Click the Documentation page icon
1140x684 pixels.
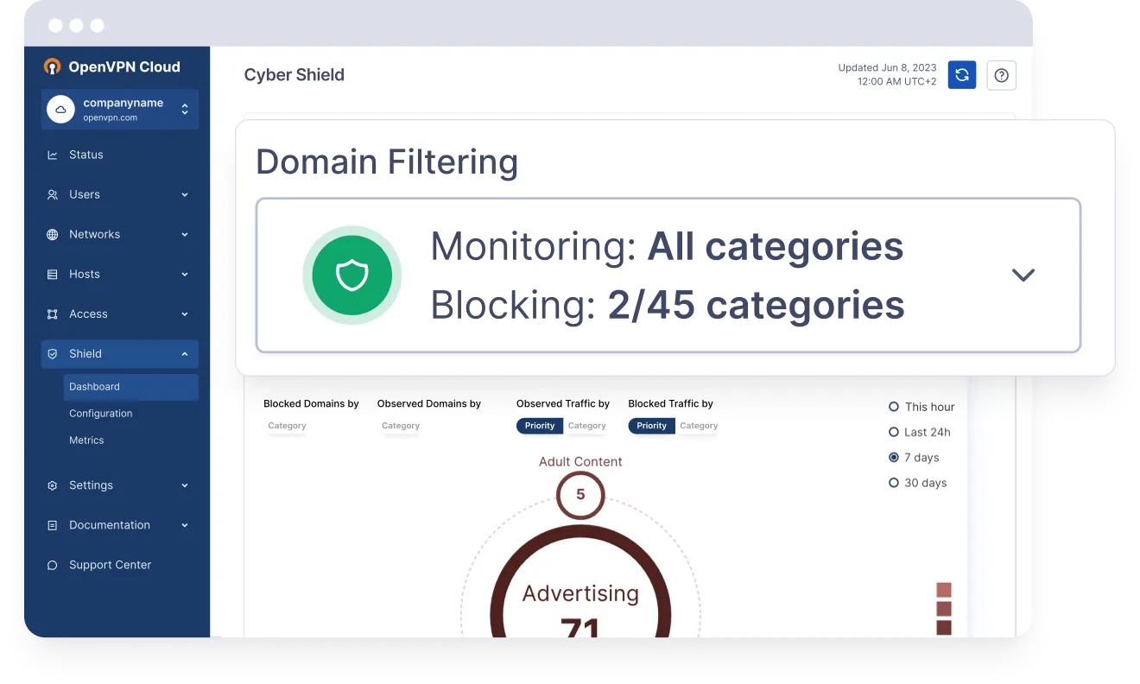point(53,525)
